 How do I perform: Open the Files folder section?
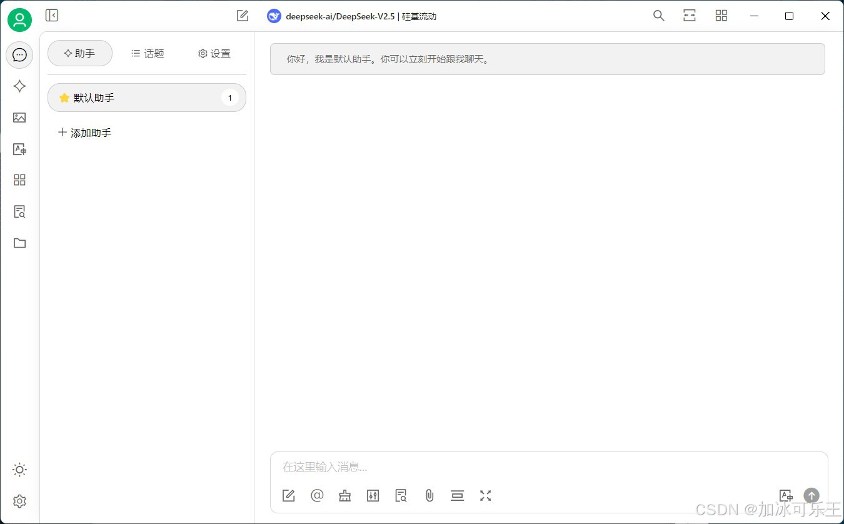(19, 243)
